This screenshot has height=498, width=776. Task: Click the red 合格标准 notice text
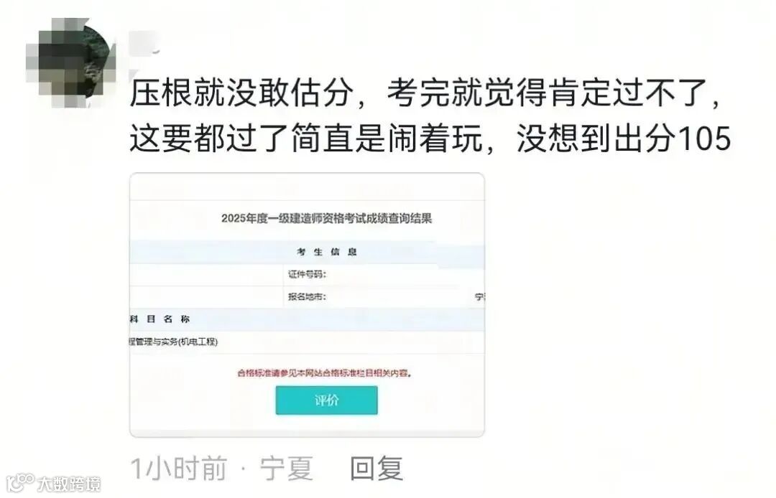pos(325,373)
